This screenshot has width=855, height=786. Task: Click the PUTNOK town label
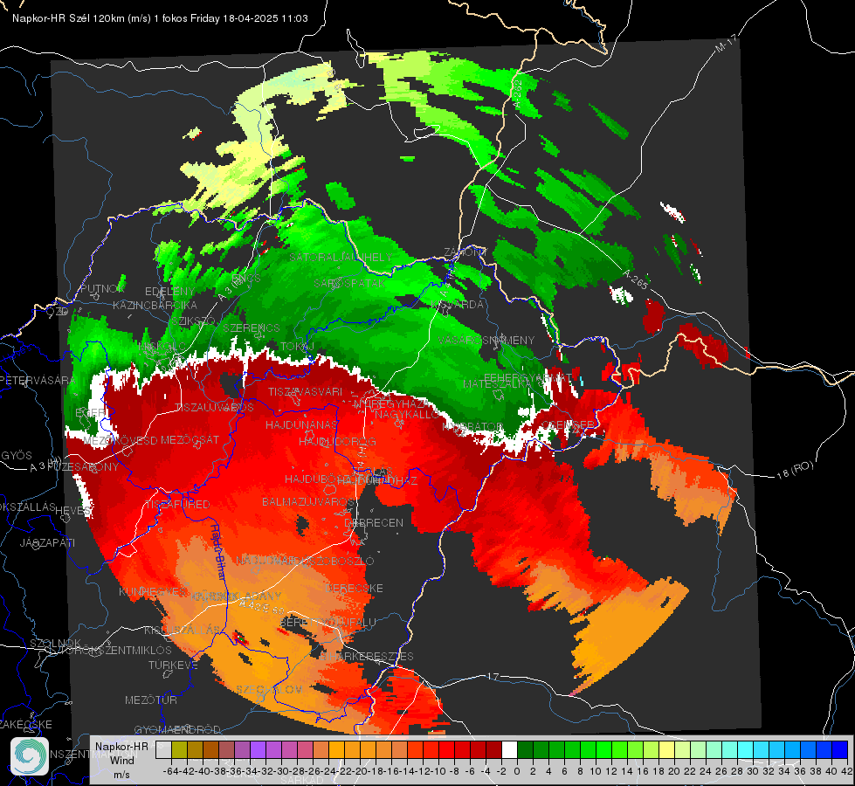[103, 288]
